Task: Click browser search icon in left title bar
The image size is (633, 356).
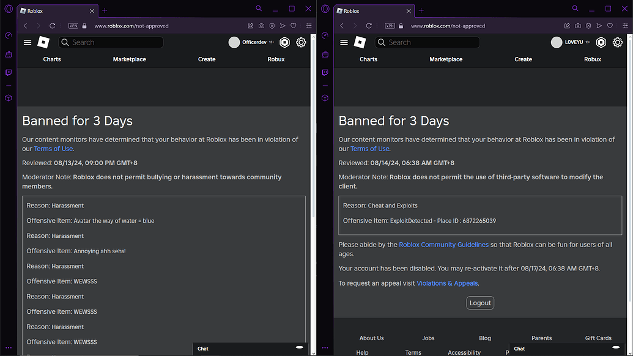Action: (x=259, y=9)
